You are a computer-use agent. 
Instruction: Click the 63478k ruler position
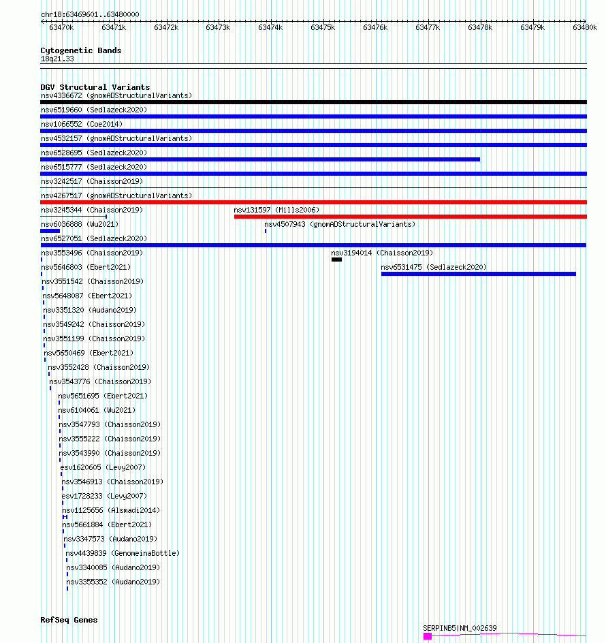click(x=480, y=27)
